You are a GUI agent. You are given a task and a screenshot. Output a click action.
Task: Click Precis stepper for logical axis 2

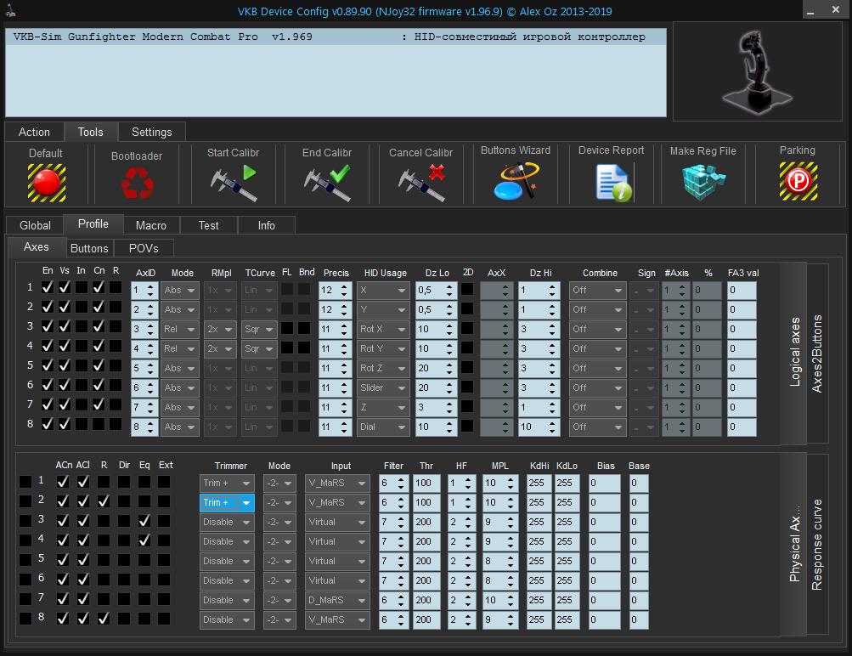[344, 310]
